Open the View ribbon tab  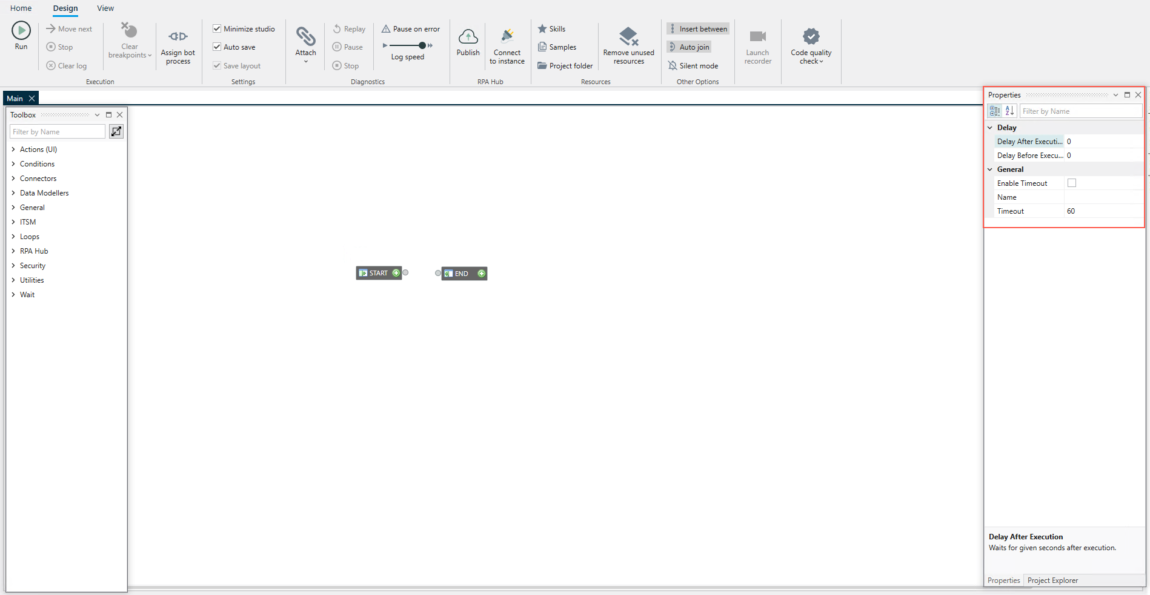pyautogui.click(x=105, y=8)
